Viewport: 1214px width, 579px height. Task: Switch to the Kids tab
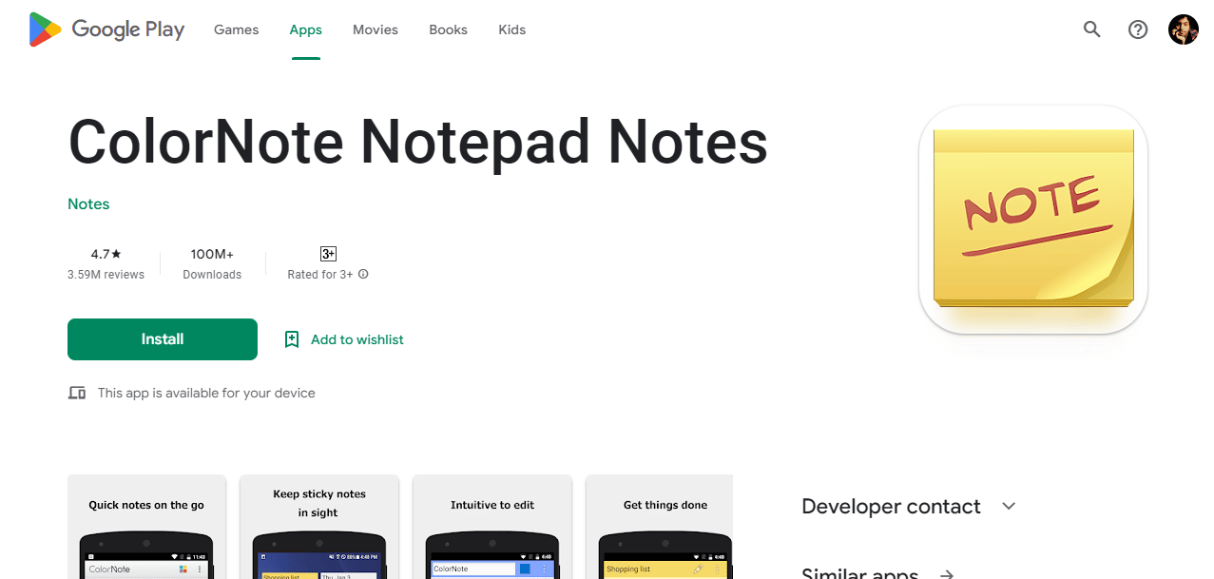(512, 29)
